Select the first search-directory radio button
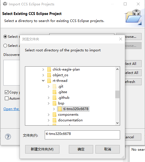 point(5,37)
